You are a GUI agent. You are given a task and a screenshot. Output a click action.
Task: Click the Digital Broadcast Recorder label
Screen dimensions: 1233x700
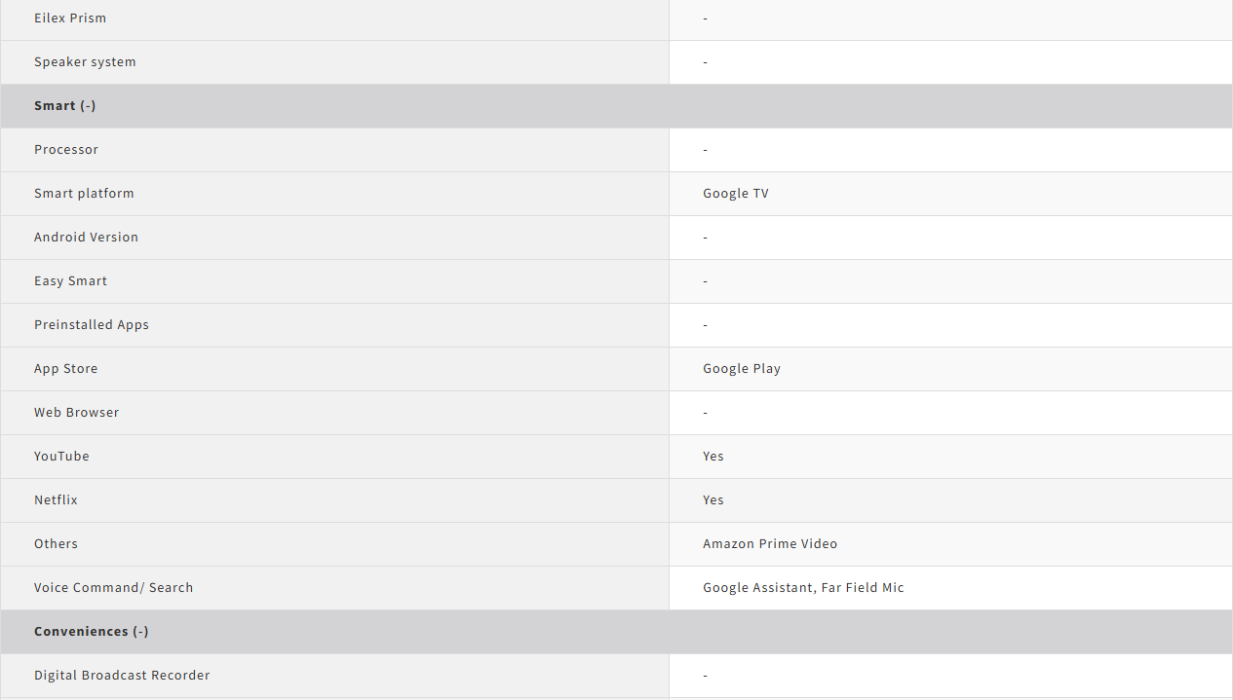[x=122, y=676]
